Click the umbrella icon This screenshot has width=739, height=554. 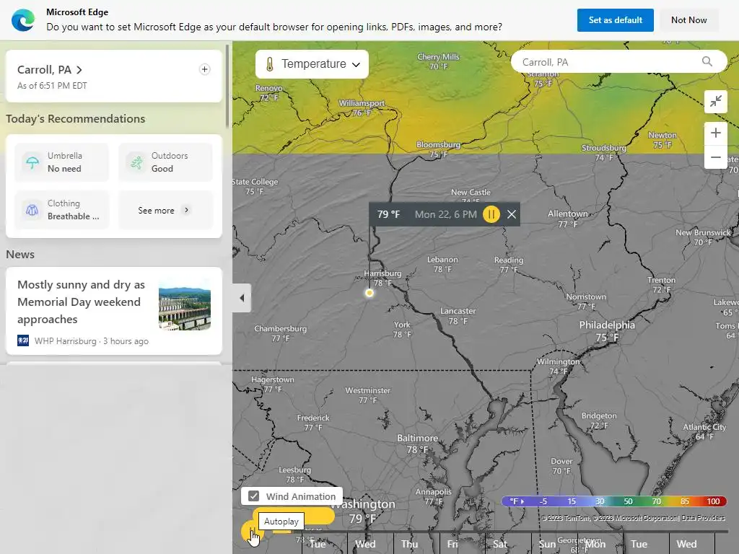click(x=32, y=162)
